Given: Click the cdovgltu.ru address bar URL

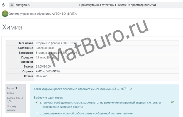Looking at the screenshot, I should click(x=23, y=5).
